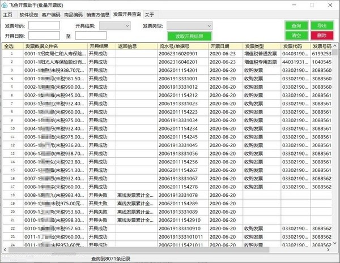This screenshot has width=340, height=263.
Task: Click the green 查询 button
Action: (x=296, y=25)
